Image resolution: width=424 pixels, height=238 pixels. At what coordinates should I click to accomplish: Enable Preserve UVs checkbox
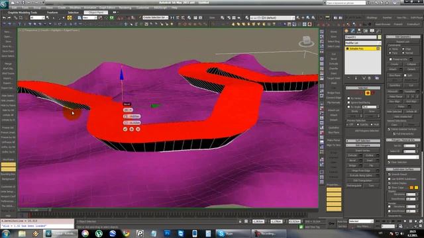pos(390,59)
